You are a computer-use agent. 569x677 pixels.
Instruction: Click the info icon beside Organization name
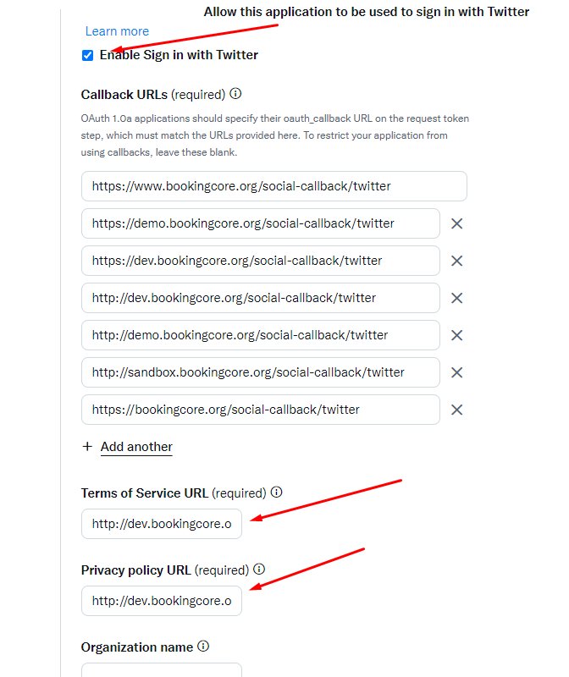[x=204, y=647]
